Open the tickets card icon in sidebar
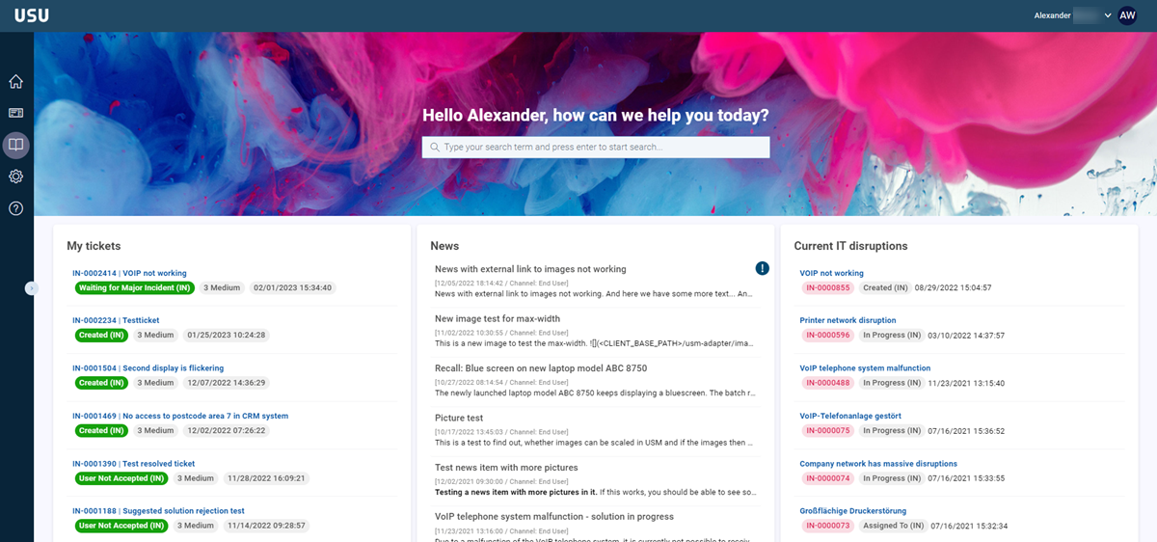 tap(15, 113)
